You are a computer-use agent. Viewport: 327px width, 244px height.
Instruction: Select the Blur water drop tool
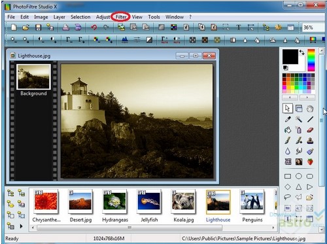[288, 151]
